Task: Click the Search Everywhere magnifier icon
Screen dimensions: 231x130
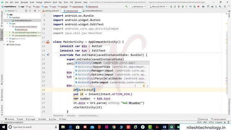Action: pyautogui.click(x=225, y=6)
